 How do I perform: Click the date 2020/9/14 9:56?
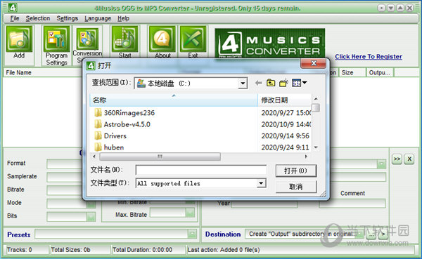click(x=286, y=136)
